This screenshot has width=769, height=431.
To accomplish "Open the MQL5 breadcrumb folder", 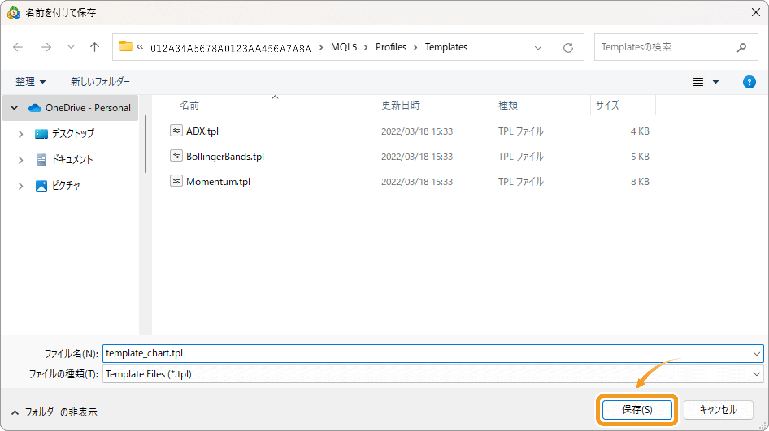I will point(344,47).
